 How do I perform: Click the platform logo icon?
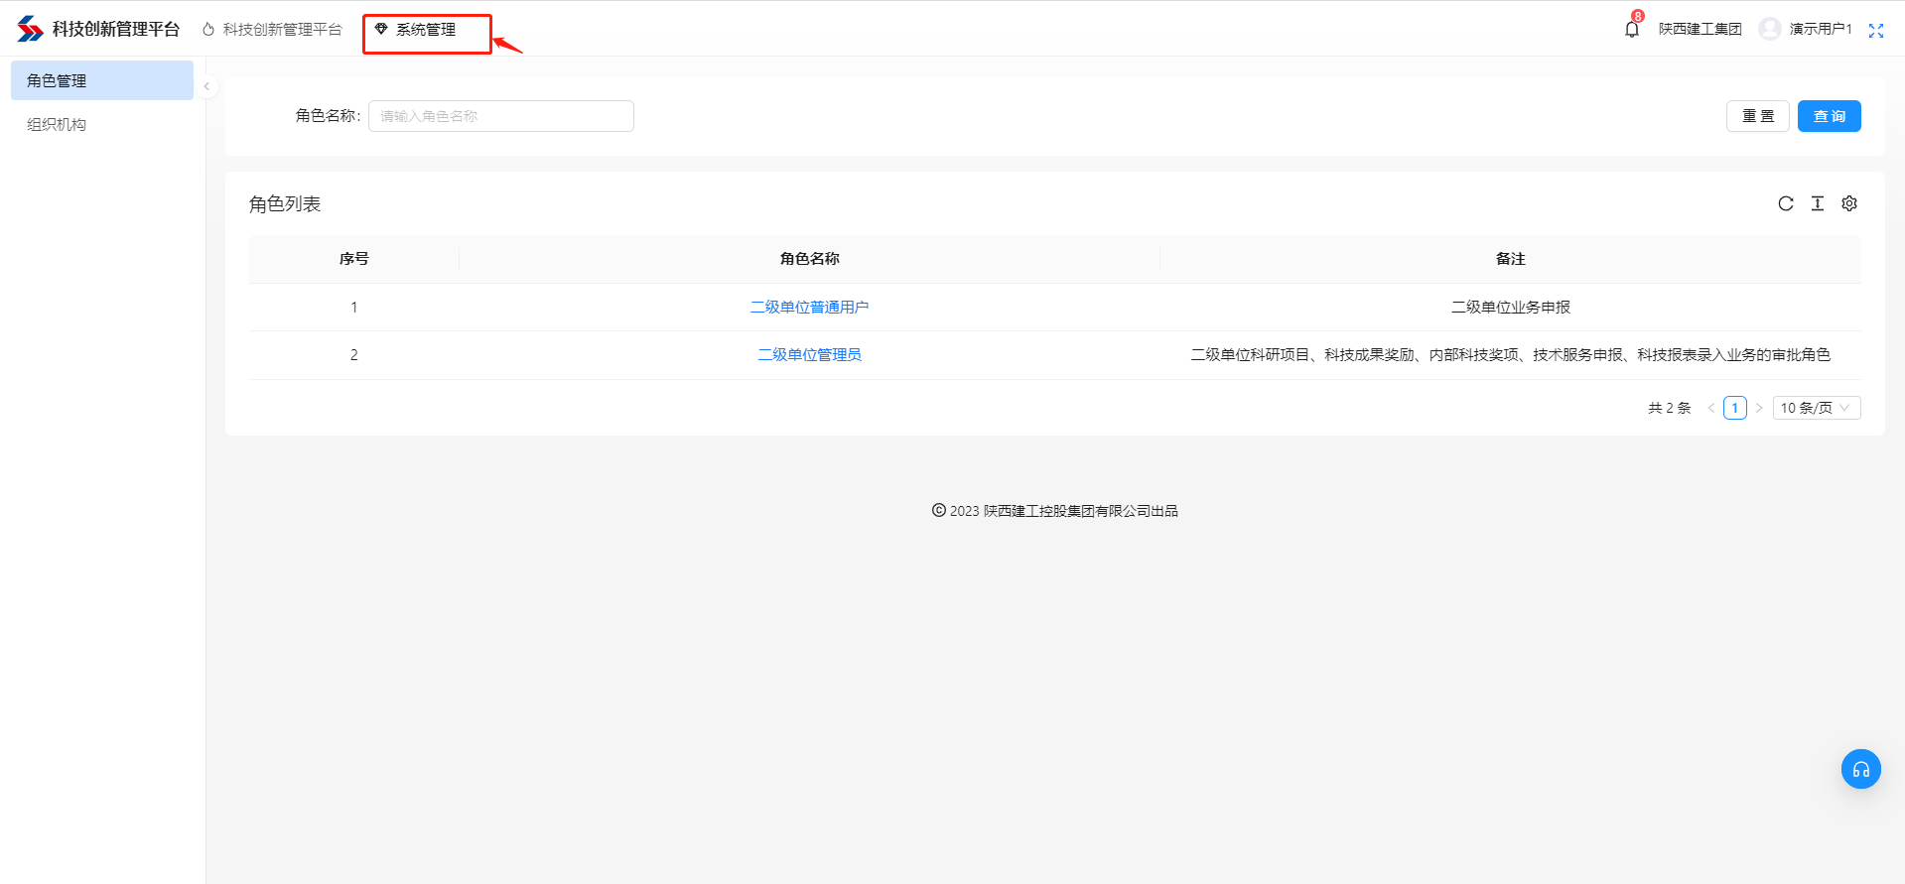tap(30, 29)
